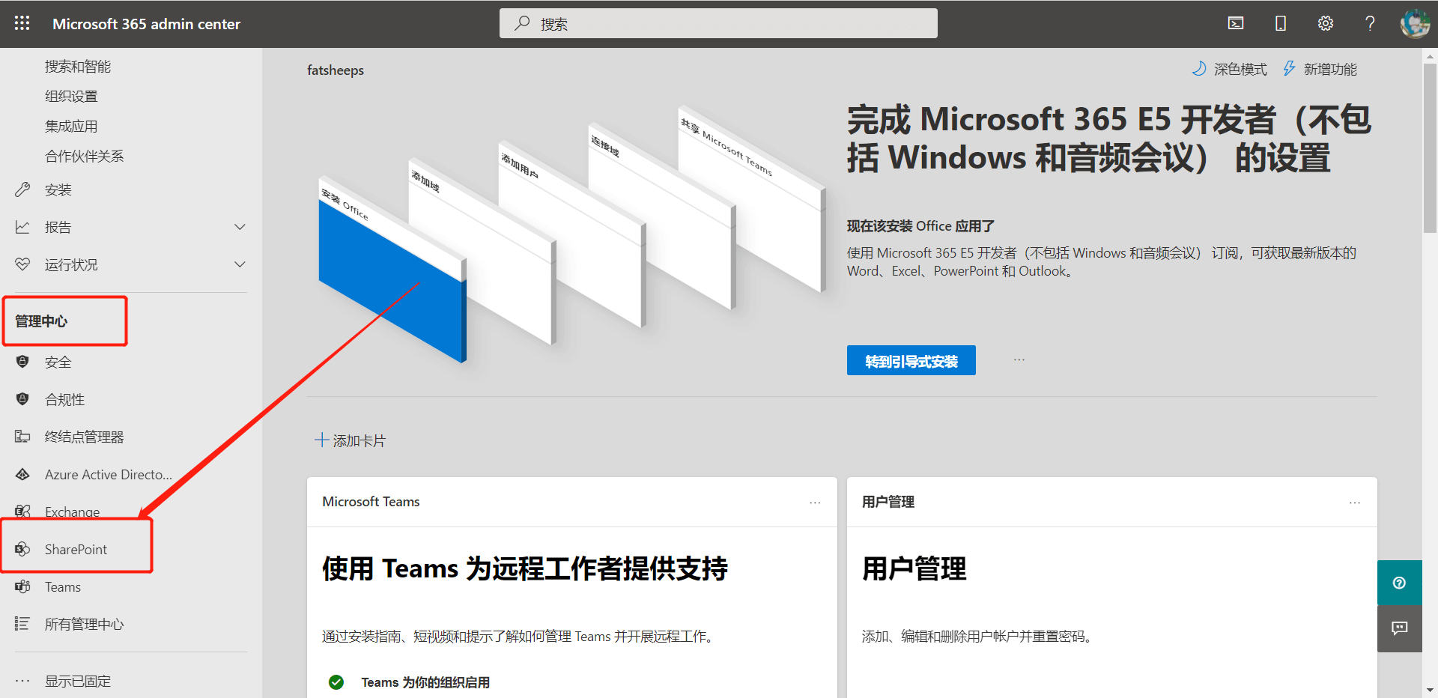This screenshot has height=698, width=1438.
Task: Open the account profile avatar
Action: pos(1415,23)
